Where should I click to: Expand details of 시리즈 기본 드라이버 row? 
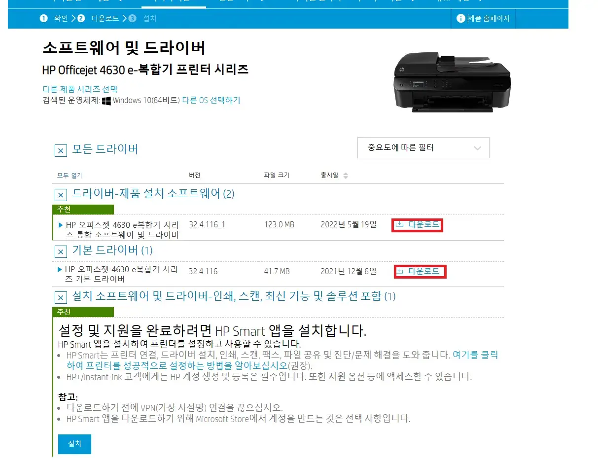(x=60, y=270)
